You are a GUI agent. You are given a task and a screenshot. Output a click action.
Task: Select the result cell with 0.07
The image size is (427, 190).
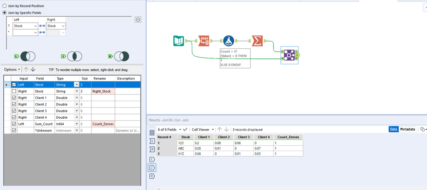264,148
